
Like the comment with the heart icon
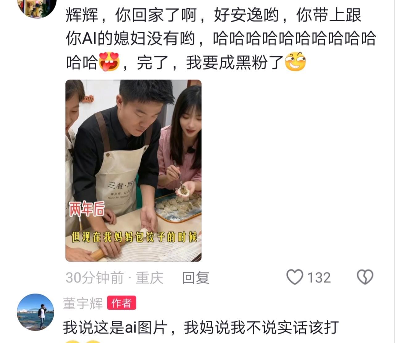coord(295,277)
